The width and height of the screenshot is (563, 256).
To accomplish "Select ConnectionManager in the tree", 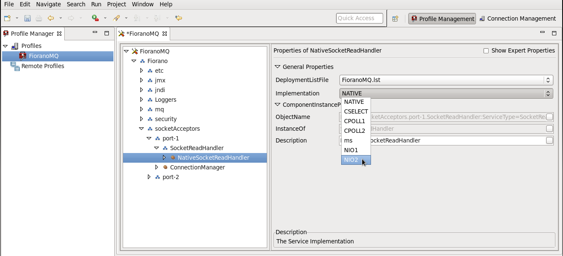I will [197, 167].
